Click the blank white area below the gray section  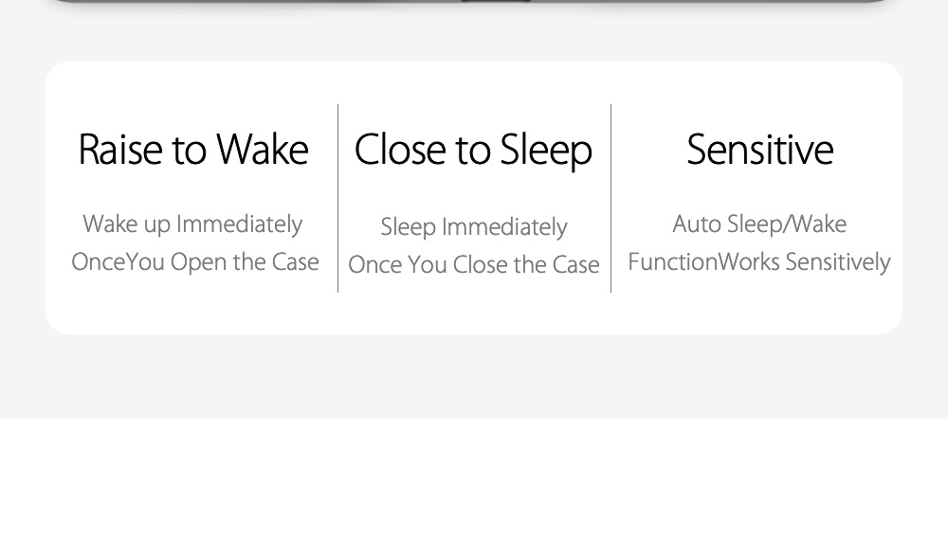(474, 488)
